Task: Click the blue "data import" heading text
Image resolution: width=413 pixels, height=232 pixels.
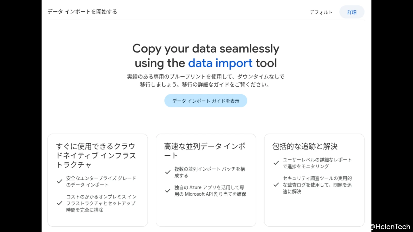Action: coord(220,63)
